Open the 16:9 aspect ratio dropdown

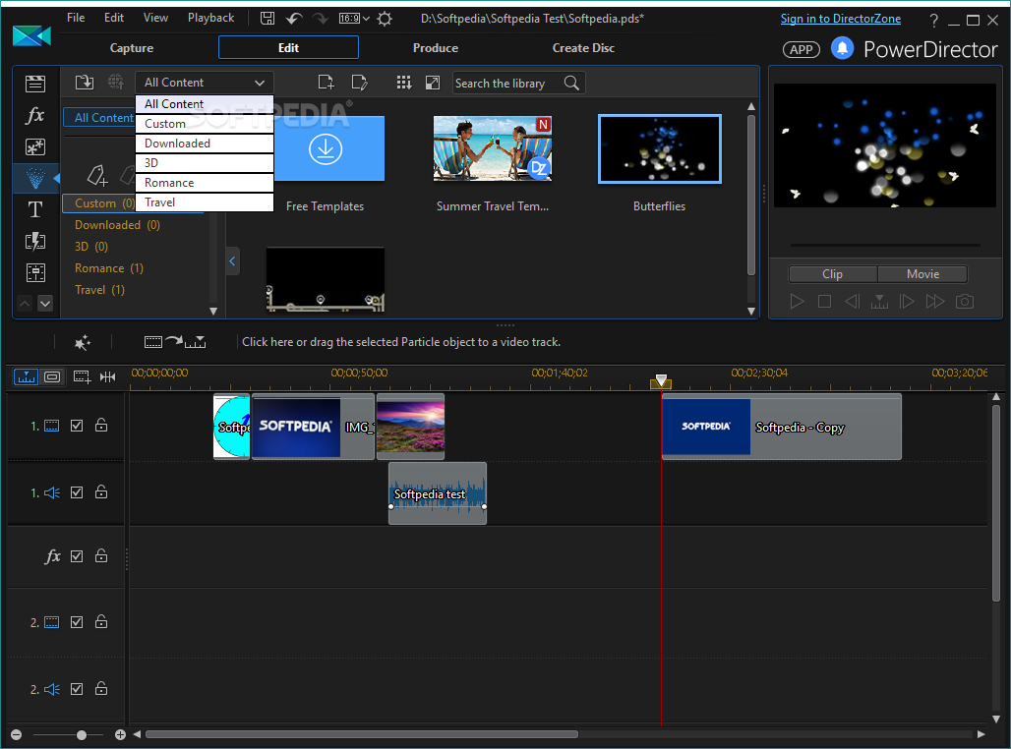coord(355,18)
